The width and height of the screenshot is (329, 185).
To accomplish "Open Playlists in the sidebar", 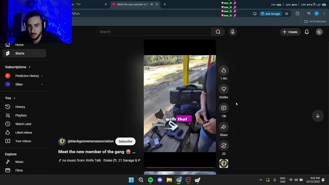I will click(24, 115).
